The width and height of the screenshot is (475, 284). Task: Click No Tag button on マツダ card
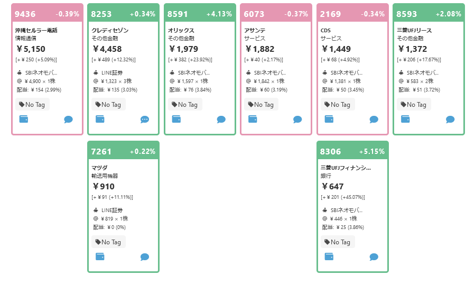pos(108,242)
